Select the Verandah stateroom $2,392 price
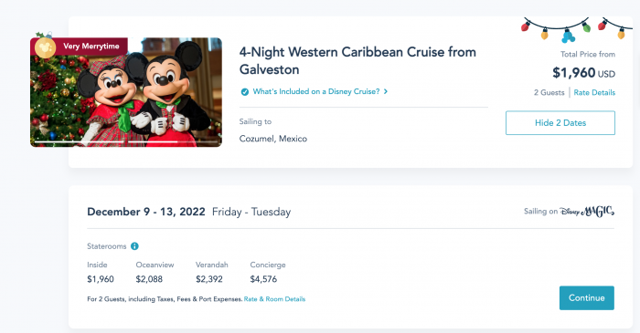This screenshot has width=640, height=333. pyautogui.click(x=209, y=279)
